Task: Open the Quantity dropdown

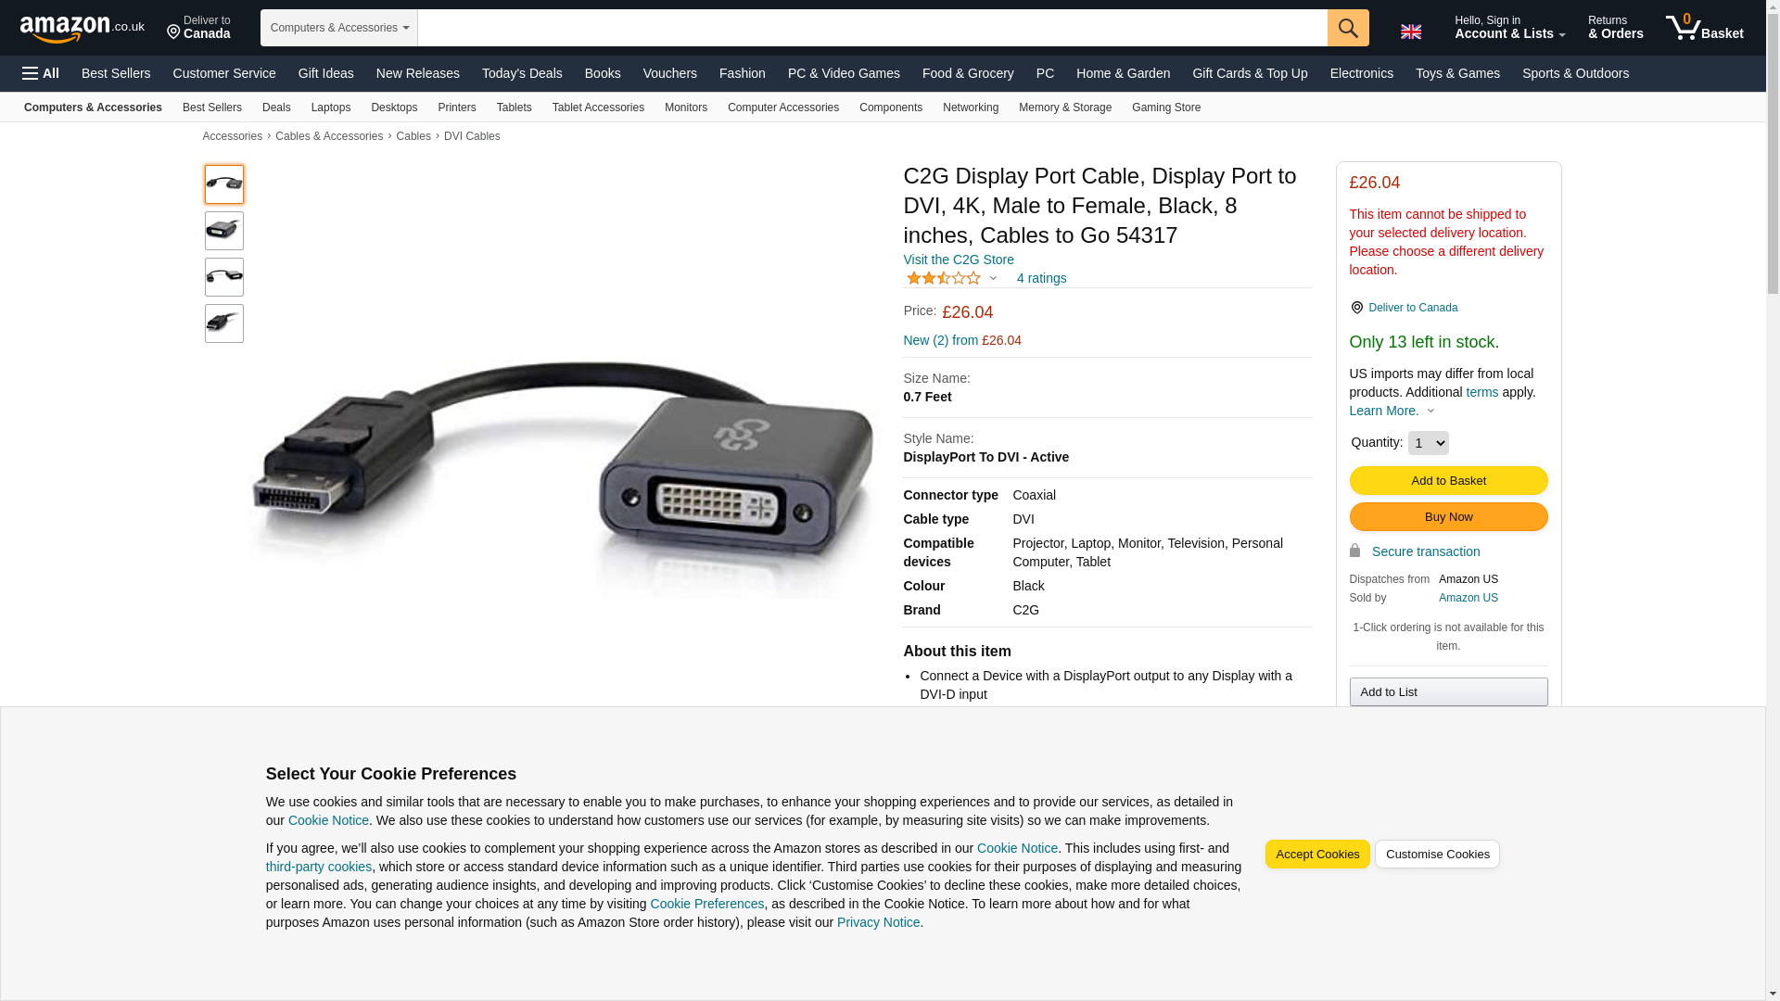Action: 1428,443
